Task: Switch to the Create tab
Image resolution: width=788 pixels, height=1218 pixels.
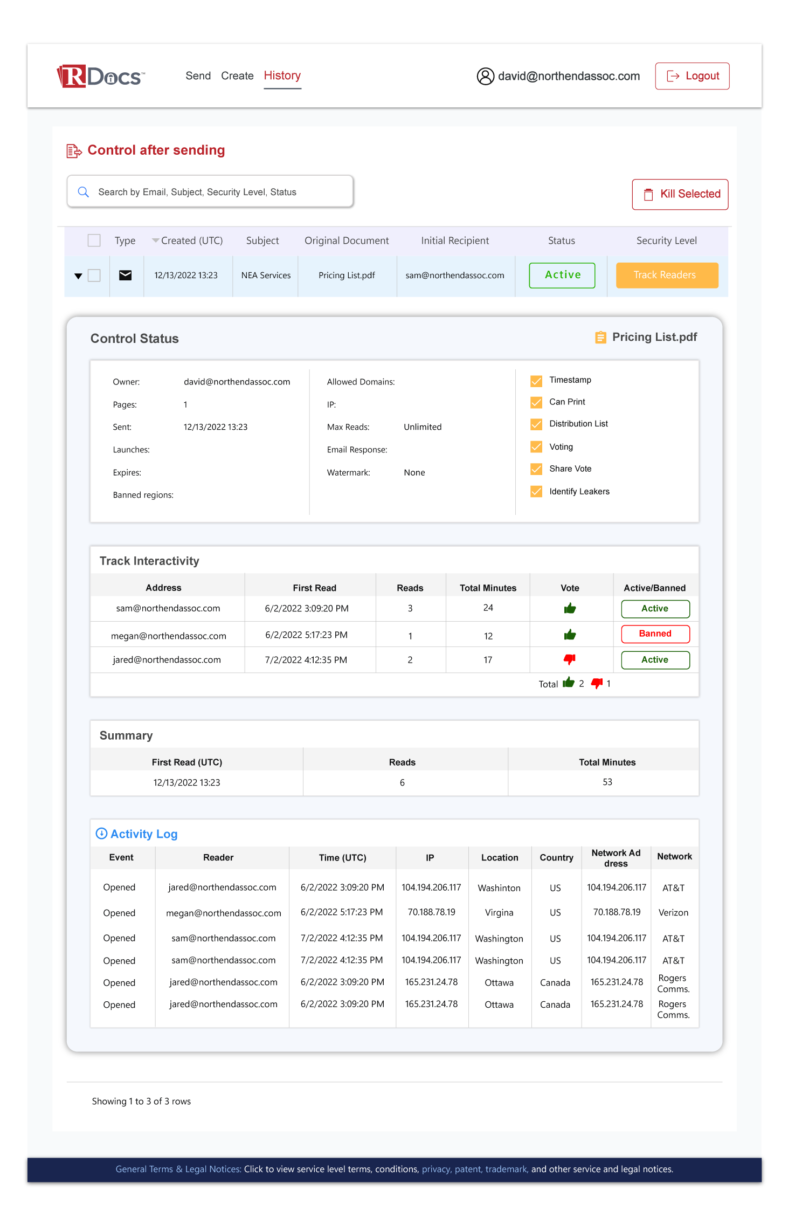Action: pos(237,76)
